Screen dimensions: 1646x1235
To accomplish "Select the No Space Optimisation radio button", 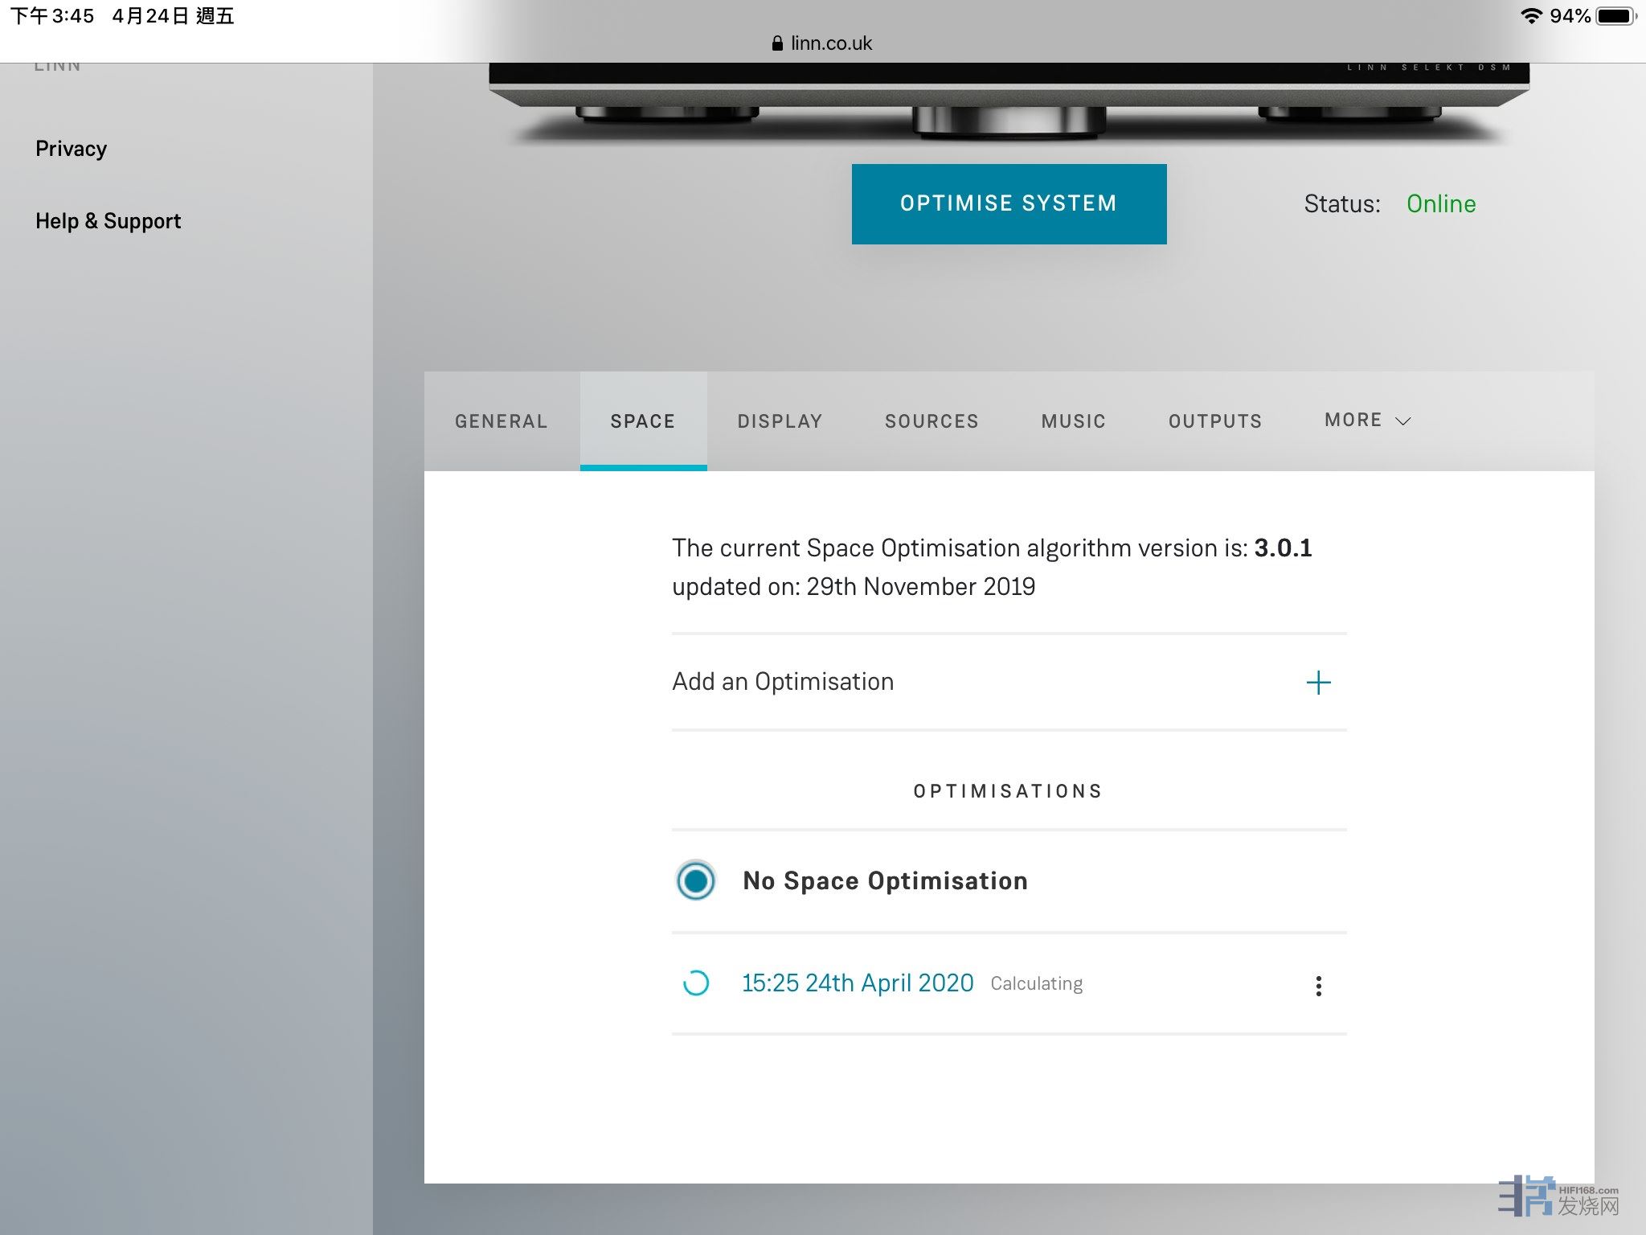I will (696, 880).
